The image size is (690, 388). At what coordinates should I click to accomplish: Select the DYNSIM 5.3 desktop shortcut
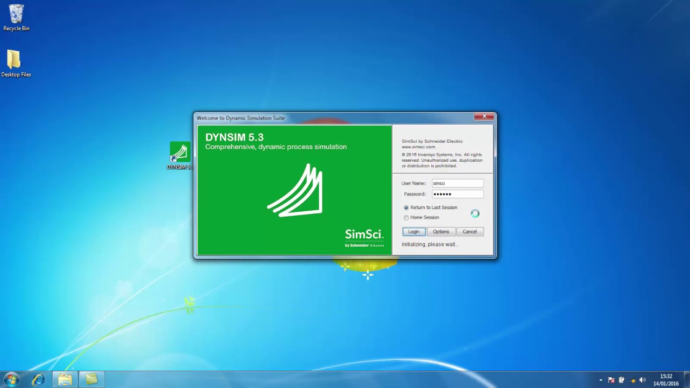pos(180,156)
